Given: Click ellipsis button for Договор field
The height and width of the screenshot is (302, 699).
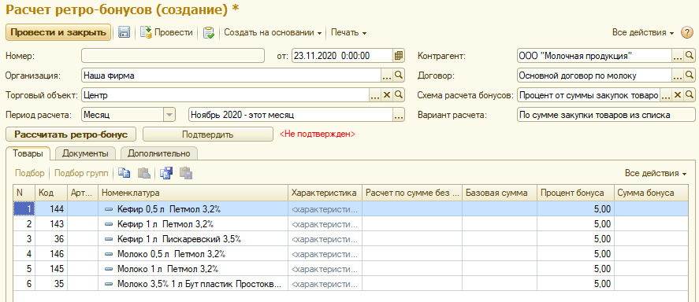Looking at the screenshot, I should 678,75.
